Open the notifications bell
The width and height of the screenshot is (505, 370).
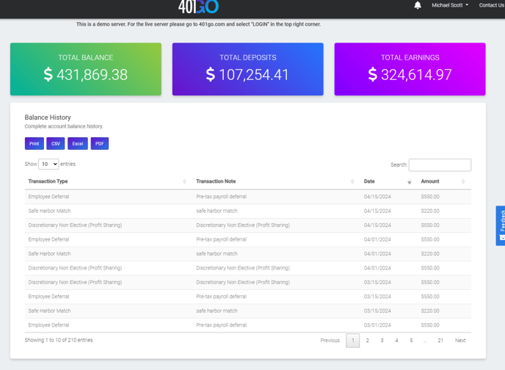point(418,5)
